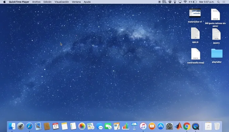Click QuickTime Player icon in dock
Viewport: 229px width, 132px height.
coord(196,126)
